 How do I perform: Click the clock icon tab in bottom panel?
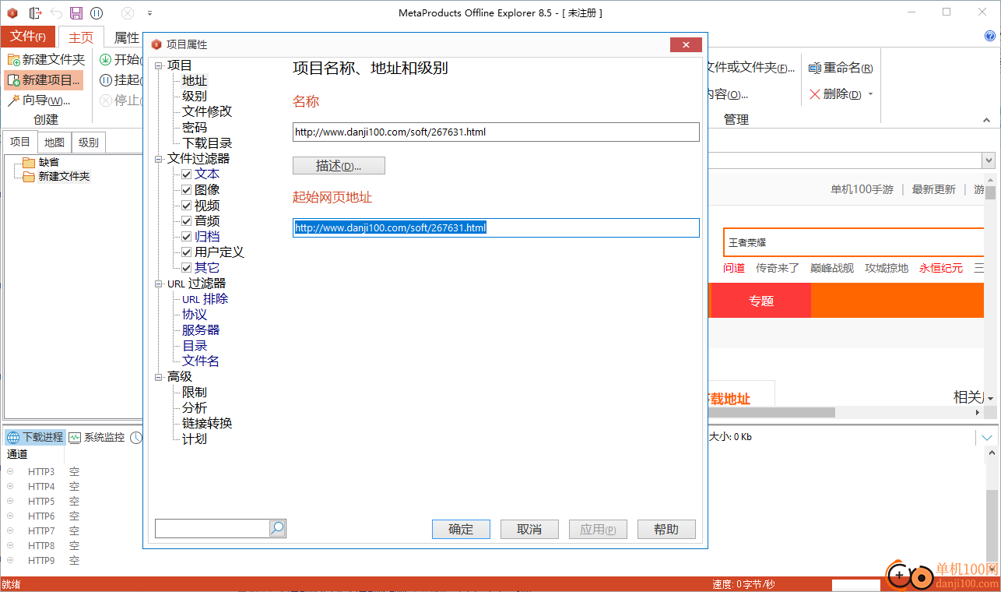click(136, 438)
